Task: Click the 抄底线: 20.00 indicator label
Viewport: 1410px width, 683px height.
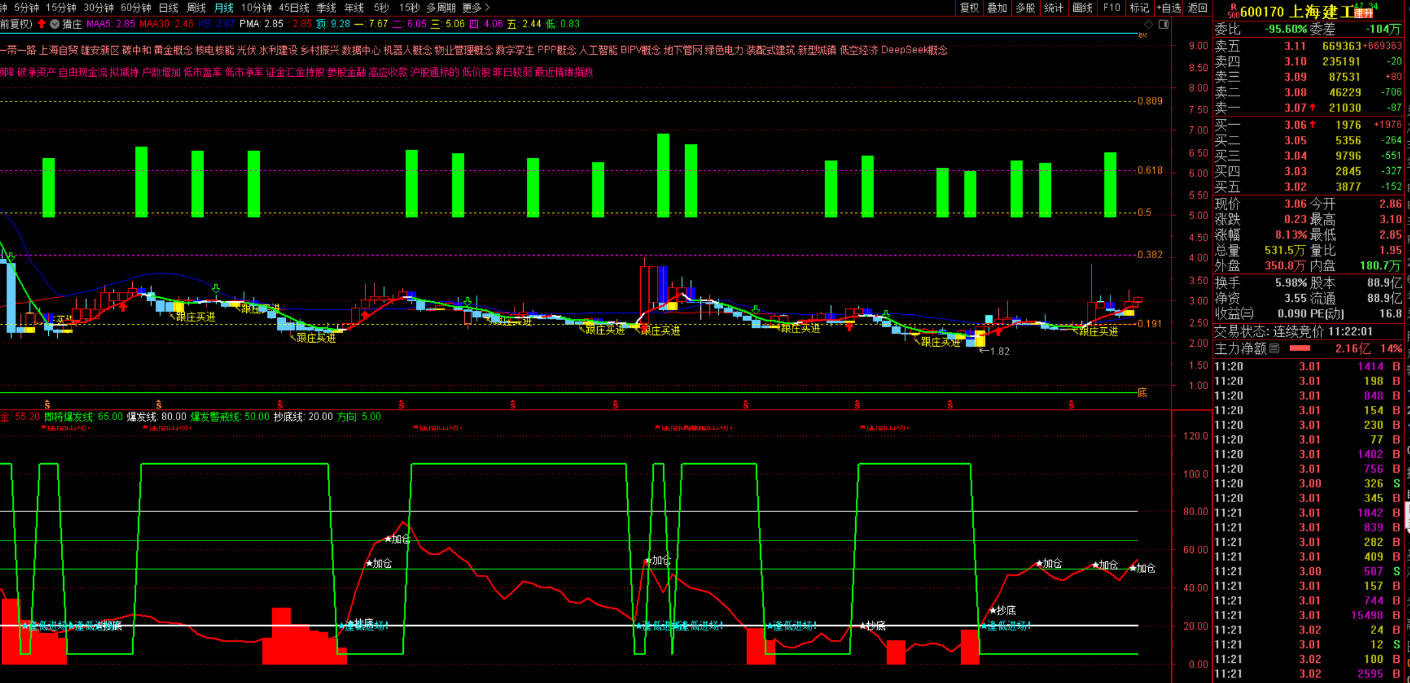Action: pos(303,417)
